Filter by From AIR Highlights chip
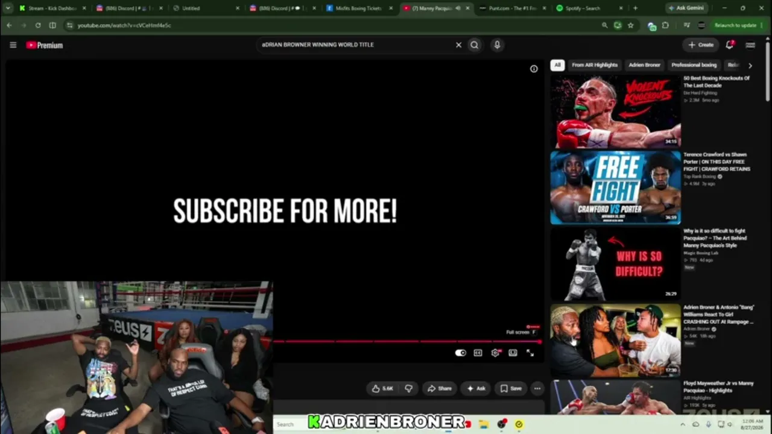The width and height of the screenshot is (772, 434). click(595, 65)
